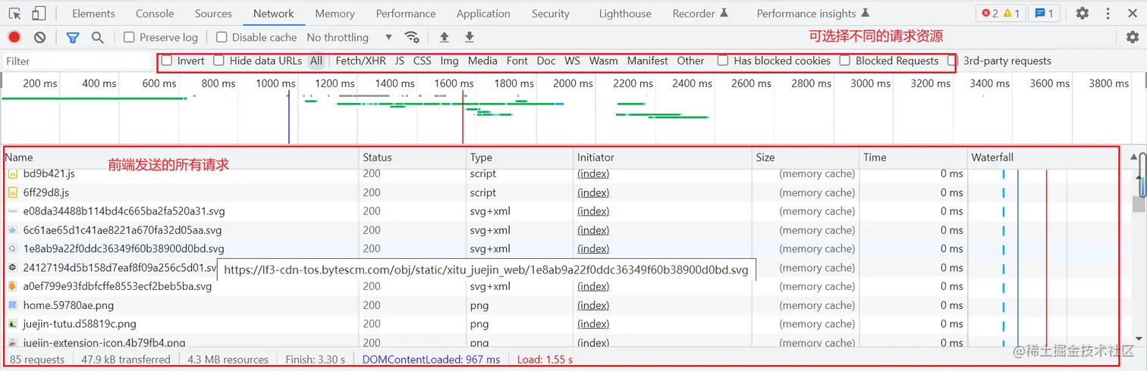
Task: Check Has blocked cookies option
Action: [x=723, y=61]
